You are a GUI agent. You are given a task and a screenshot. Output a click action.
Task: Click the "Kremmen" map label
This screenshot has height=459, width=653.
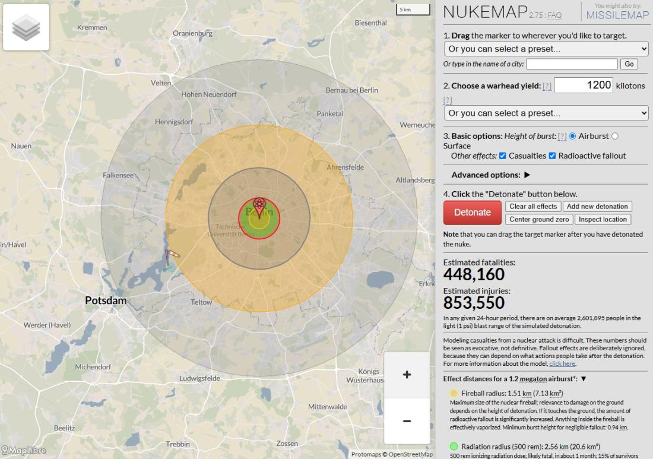[x=92, y=27]
